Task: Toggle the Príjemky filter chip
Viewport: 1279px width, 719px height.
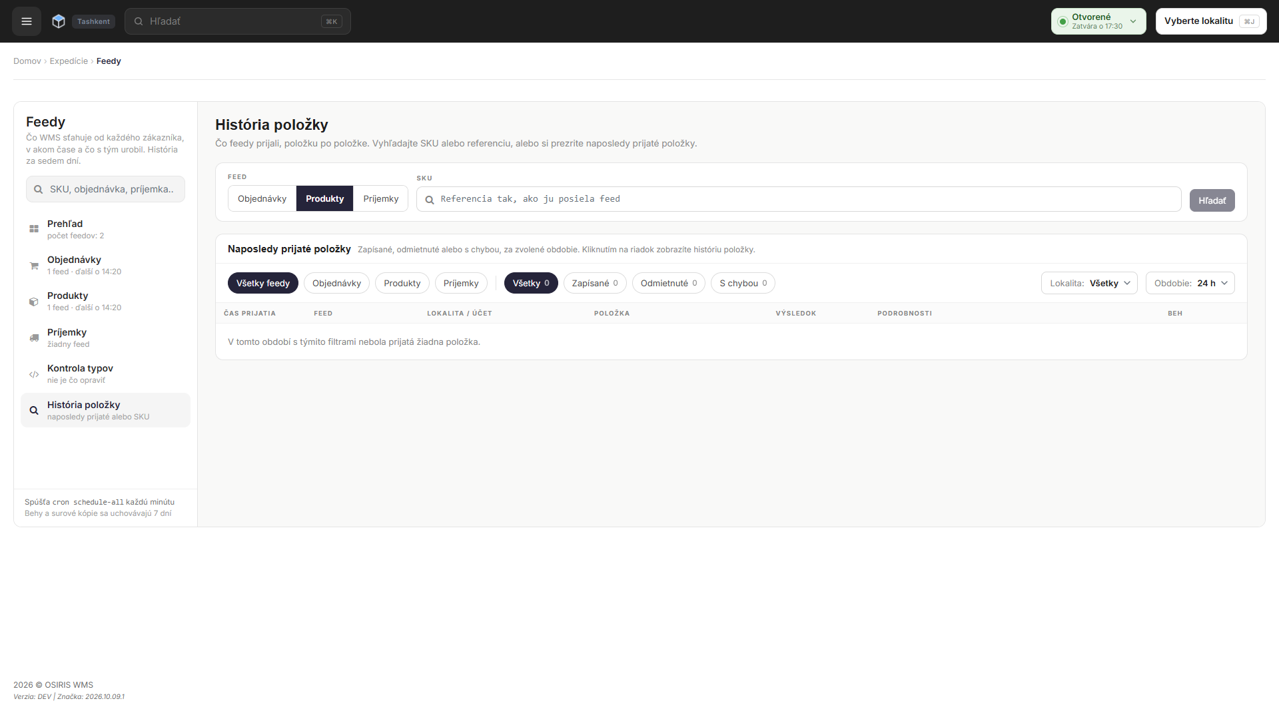Action: (x=461, y=283)
